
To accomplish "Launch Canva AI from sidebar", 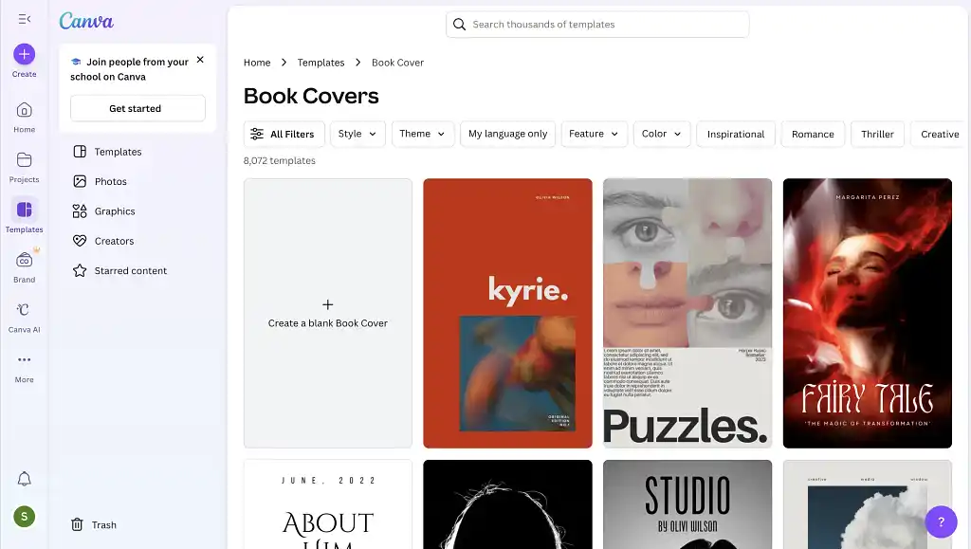I will coord(25,310).
